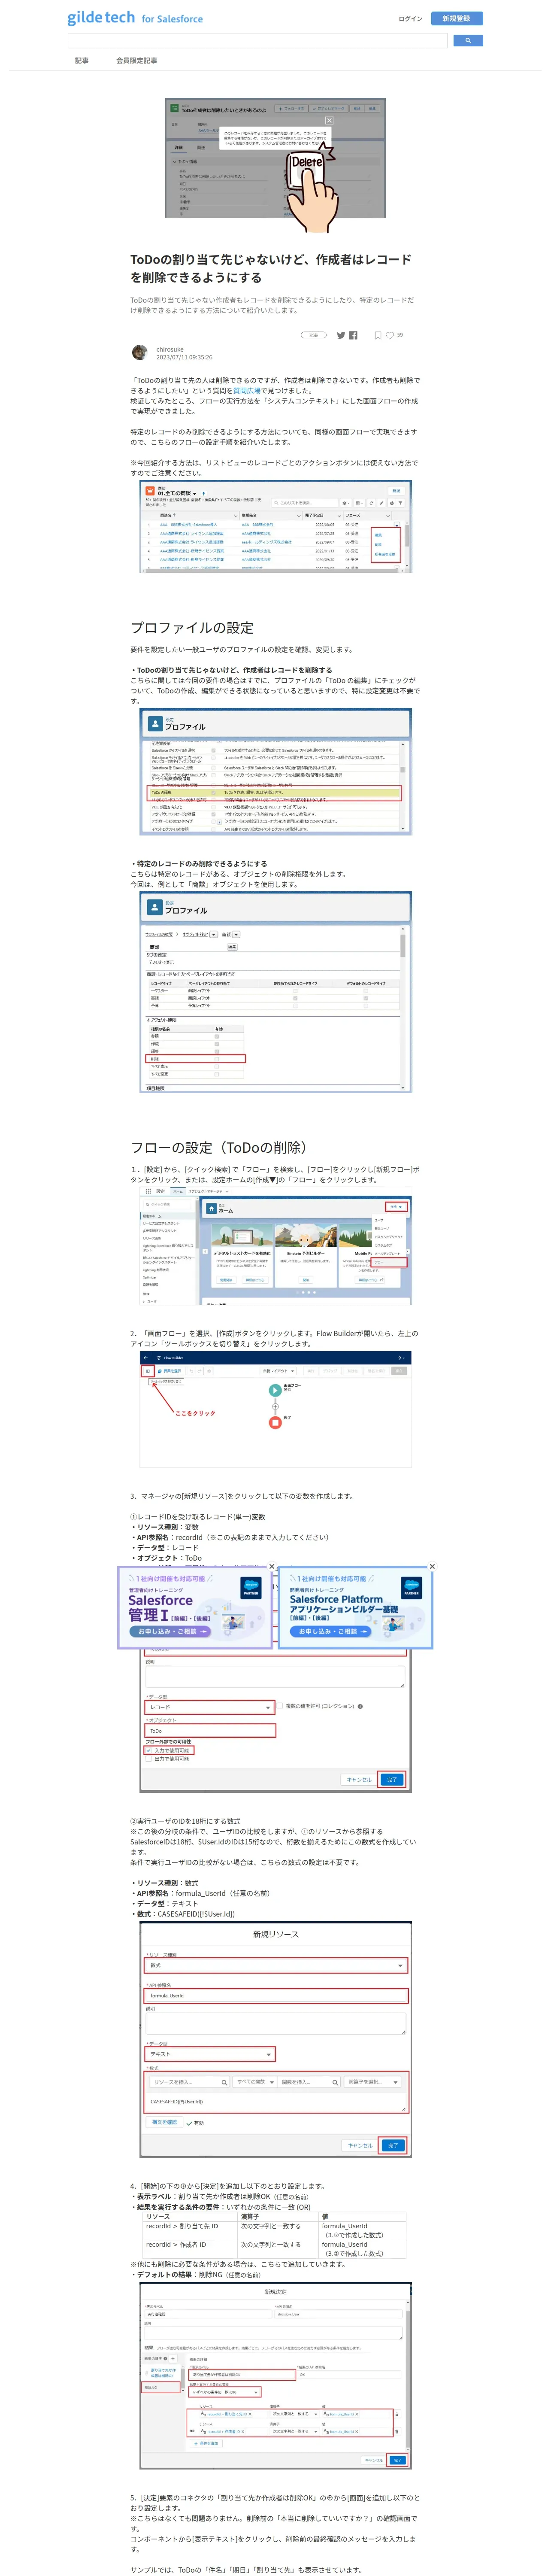
Task: Click お申し込み・ご相談 on アプリケーションビルダー ad
Action: tap(330, 1631)
